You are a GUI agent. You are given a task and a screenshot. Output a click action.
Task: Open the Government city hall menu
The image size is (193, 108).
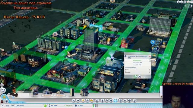point(97,100)
